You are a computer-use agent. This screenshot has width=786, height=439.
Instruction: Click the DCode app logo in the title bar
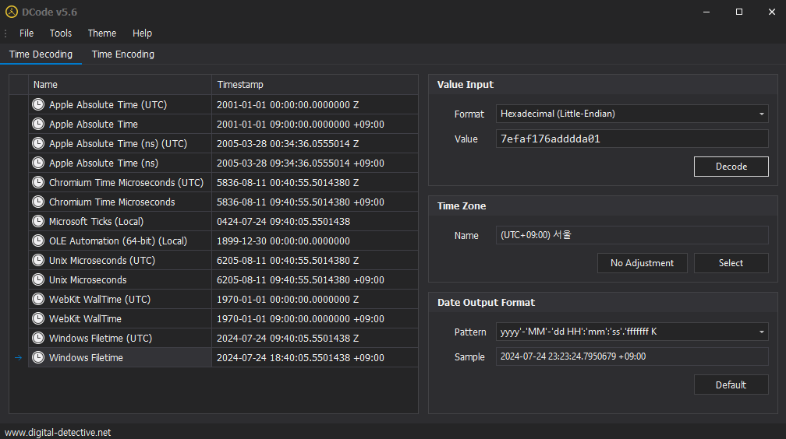(x=12, y=12)
